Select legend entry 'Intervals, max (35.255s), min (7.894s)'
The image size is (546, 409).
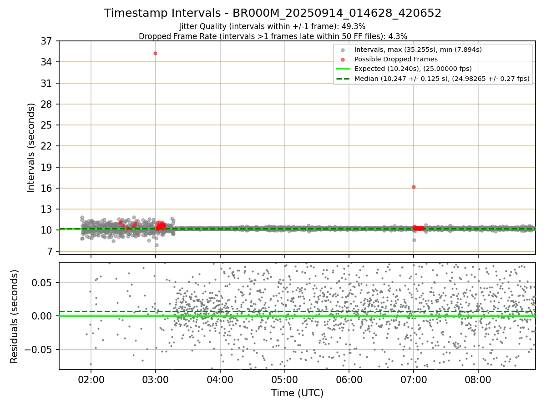(418, 50)
